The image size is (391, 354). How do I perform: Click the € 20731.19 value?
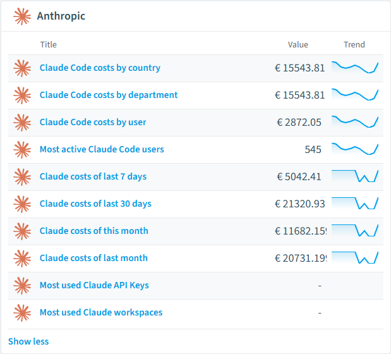click(x=301, y=259)
